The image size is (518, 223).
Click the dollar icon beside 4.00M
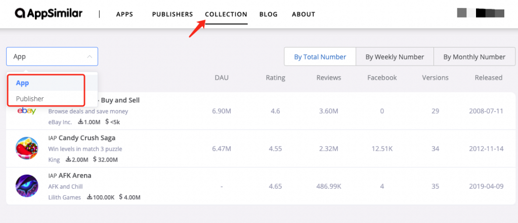[x=121, y=197]
